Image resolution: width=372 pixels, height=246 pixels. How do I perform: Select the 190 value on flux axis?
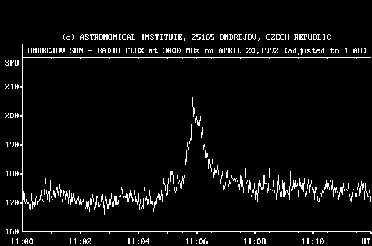(x=12, y=144)
